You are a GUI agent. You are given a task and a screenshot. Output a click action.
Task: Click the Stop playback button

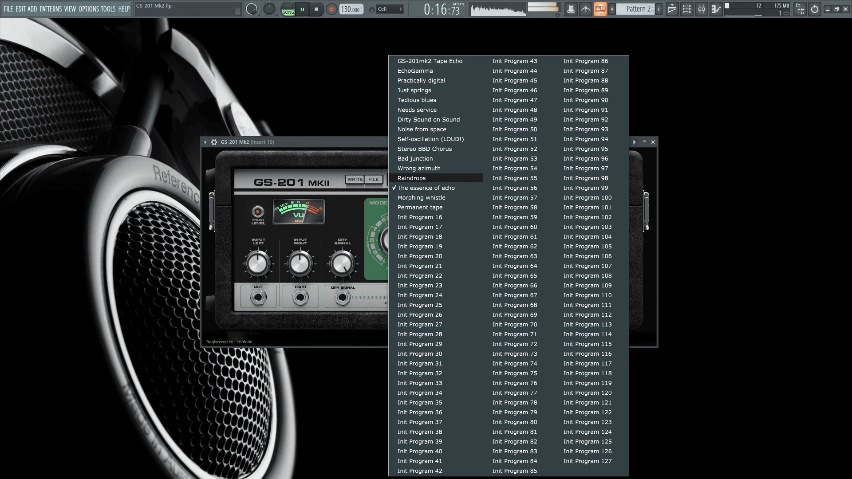click(316, 9)
